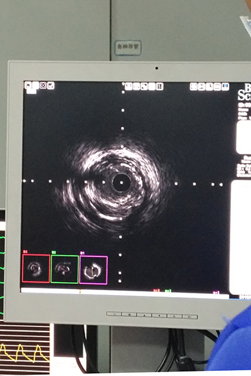Click the middle icon of the top-center toolbar group

pos(144,86)
